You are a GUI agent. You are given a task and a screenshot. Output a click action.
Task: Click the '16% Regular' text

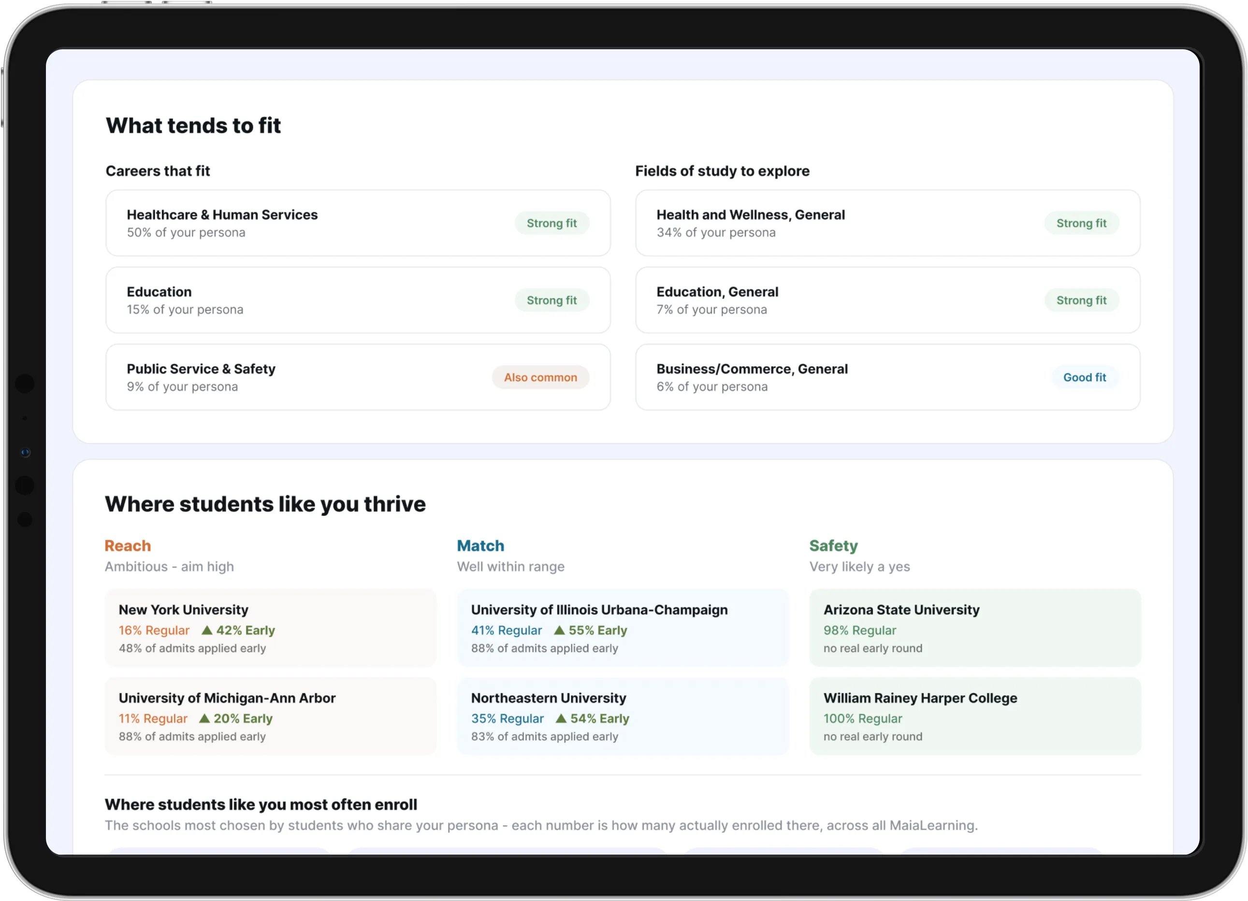pyautogui.click(x=154, y=630)
